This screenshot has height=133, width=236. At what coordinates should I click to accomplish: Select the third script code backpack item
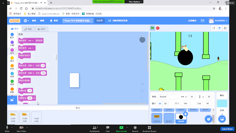(37, 117)
